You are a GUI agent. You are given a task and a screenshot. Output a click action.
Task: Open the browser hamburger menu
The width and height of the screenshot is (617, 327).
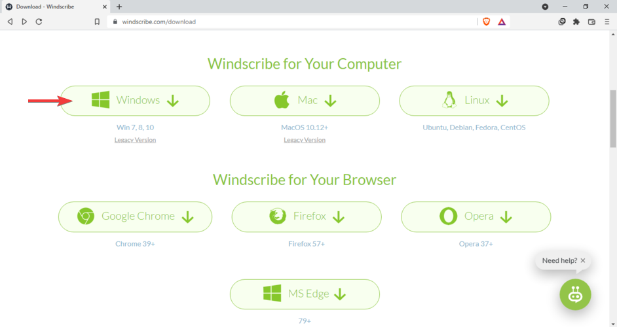607,22
